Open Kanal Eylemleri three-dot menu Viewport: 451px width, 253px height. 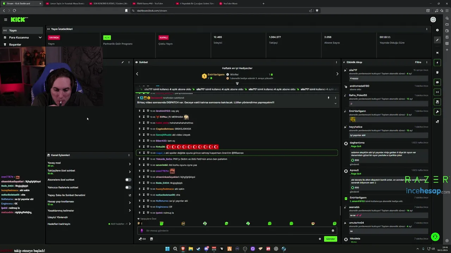click(129, 155)
